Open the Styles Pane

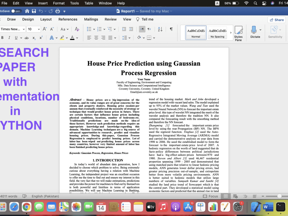pyautogui.click(x=238, y=33)
